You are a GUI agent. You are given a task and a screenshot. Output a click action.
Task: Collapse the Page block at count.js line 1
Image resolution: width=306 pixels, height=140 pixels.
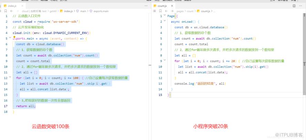pos(165,15)
